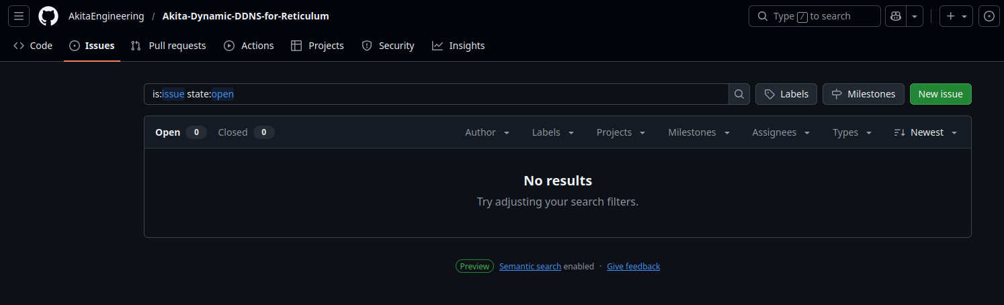Image resolution: width=1004 pixels, height=305 pixels.
Task: Click the GitHub logo icon
Action: click(48, 16)
